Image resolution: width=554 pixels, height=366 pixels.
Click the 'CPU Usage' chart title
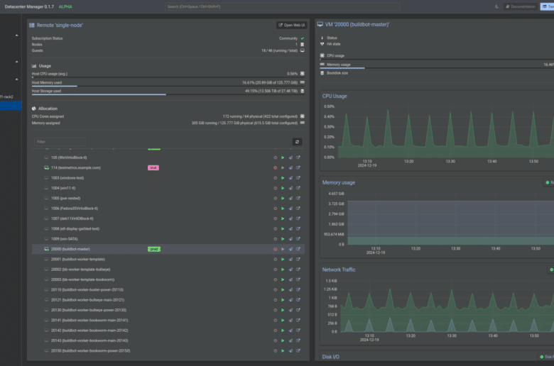point(335,96)
